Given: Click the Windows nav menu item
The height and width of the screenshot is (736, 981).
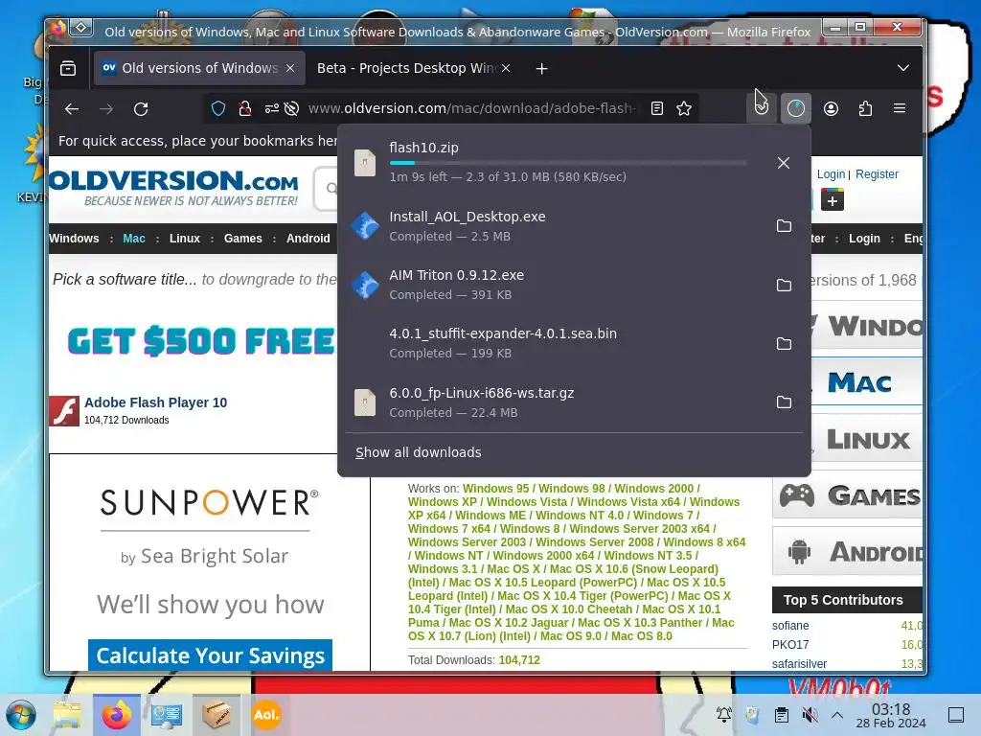Looking at the screenshot, I should [x=74, y=239].
